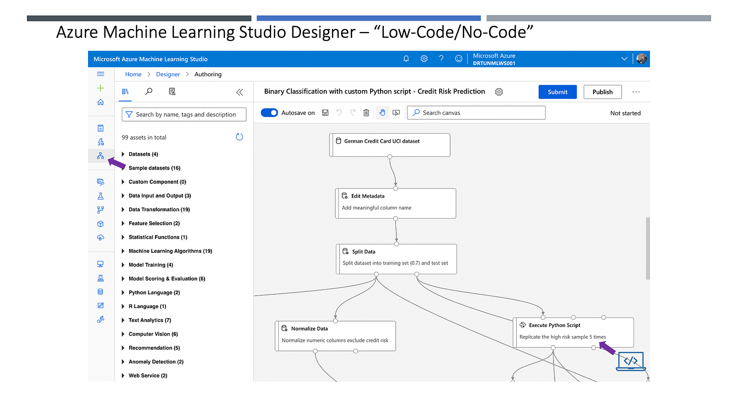Click the Search canvas field
The width and height of the screenshot is (738, 415).
point(477,113)
